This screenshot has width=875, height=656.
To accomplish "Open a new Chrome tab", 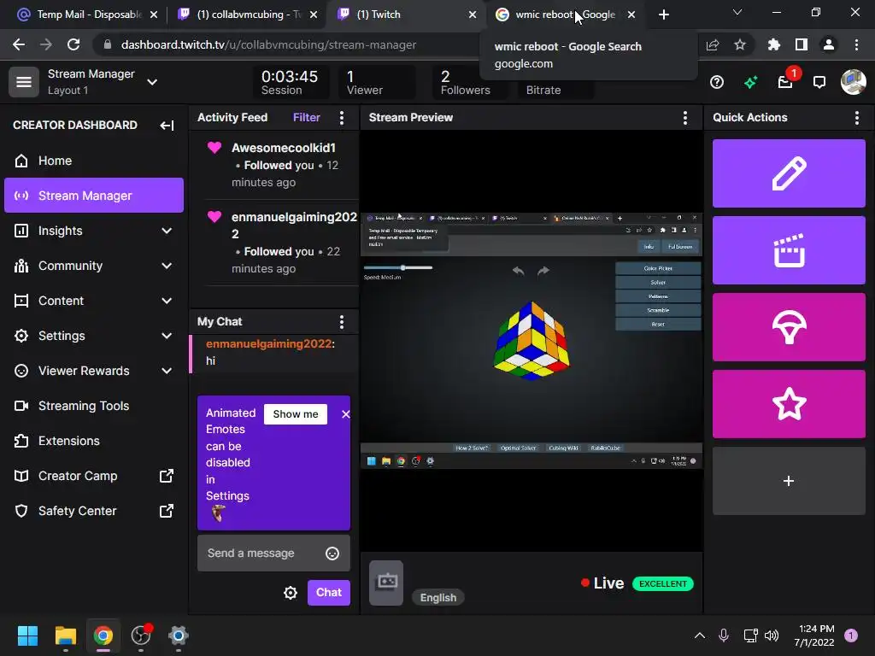I will [x=663, y=15].
